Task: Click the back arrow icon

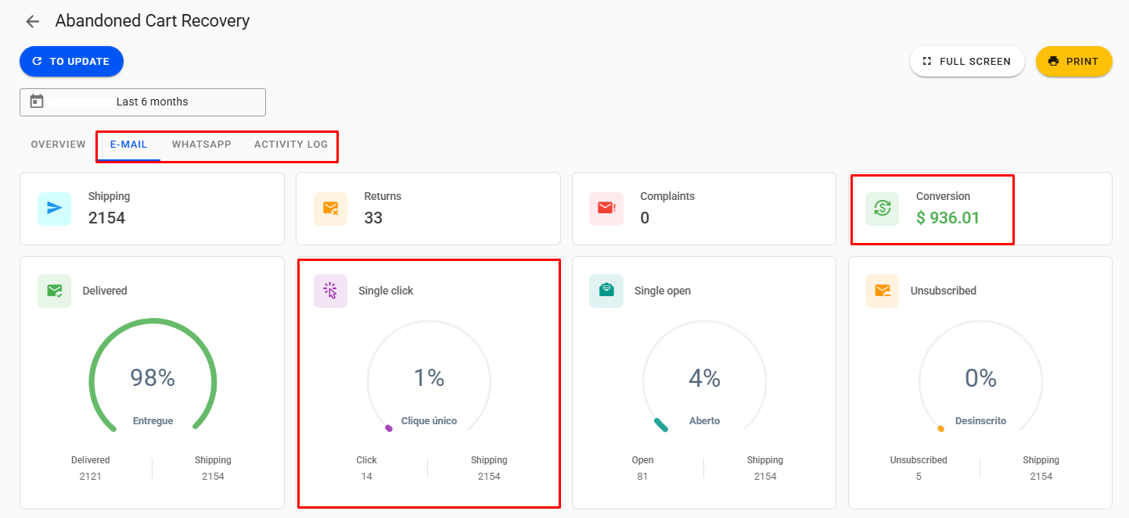Action: click(32, 21)
